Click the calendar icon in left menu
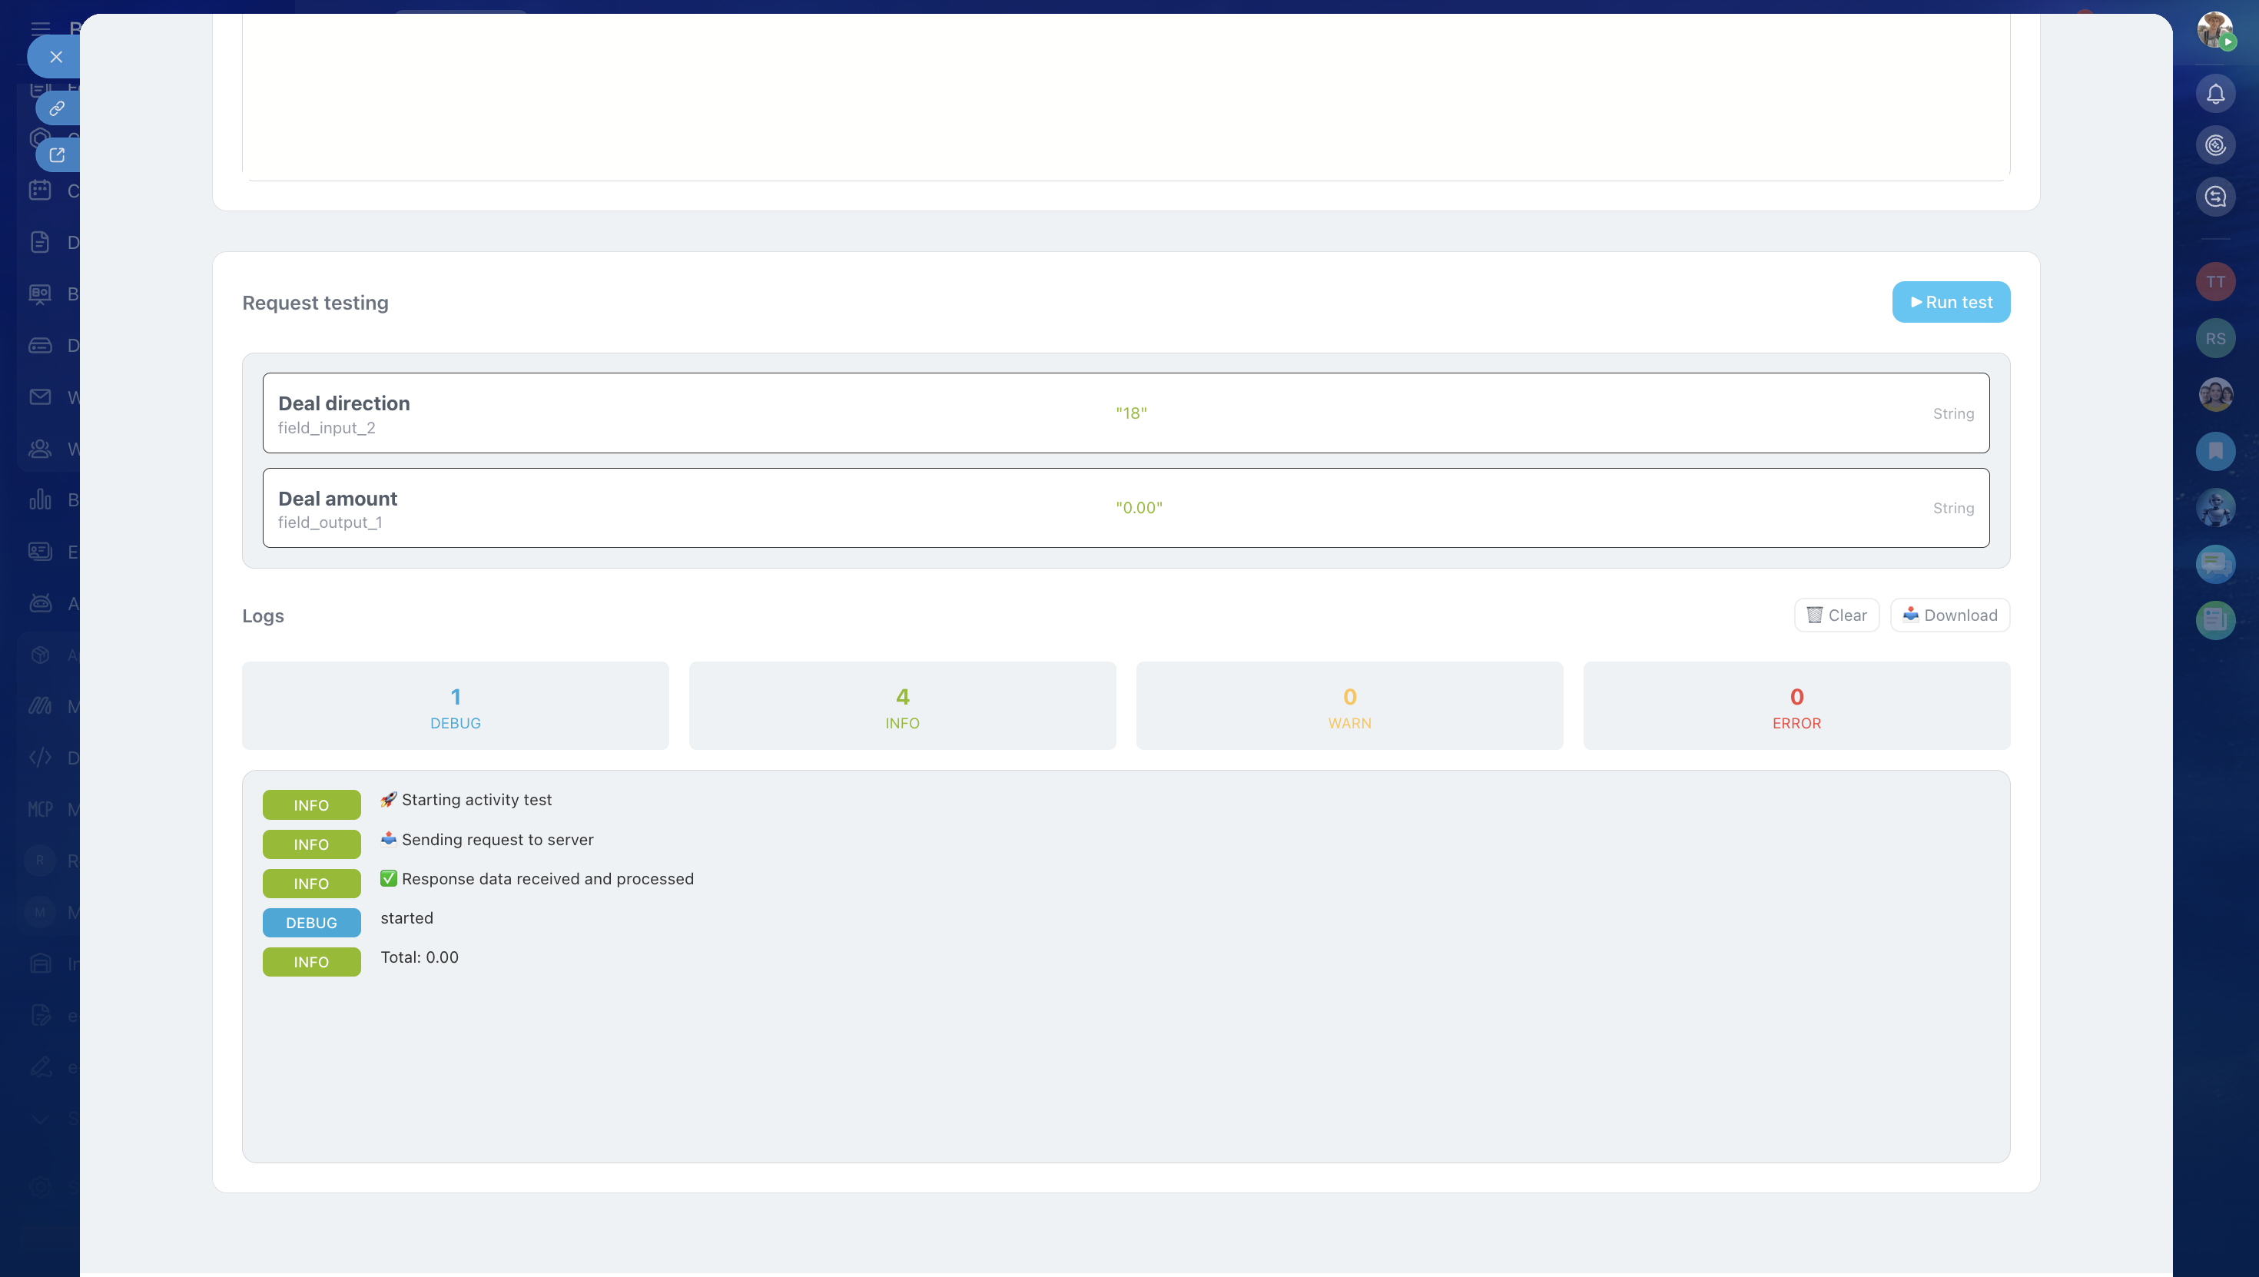 40,191
